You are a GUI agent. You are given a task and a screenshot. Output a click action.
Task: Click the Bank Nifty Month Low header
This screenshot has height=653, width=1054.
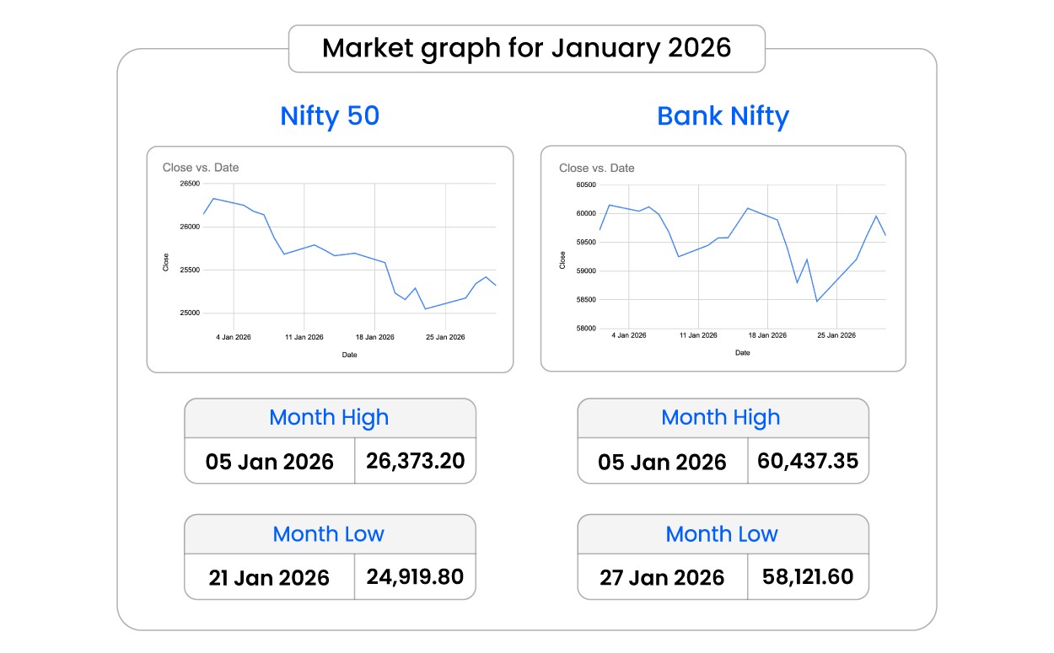tap(721, 534)
